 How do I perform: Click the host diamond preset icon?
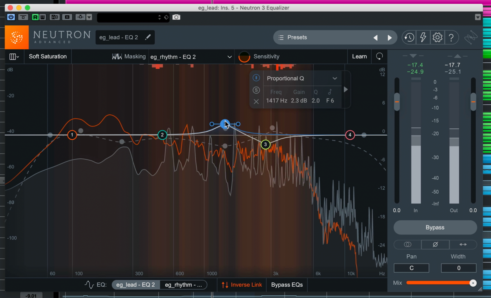pyautogui.click(x=166, y=17)
